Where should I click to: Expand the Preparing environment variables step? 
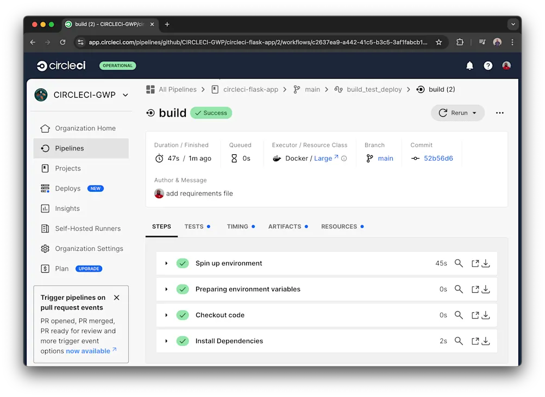click(166, 289)
